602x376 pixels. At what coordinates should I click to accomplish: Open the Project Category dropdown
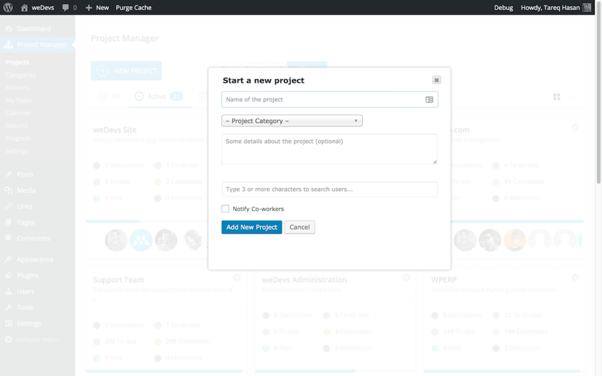pyautogui.click(x=292, y=120)
